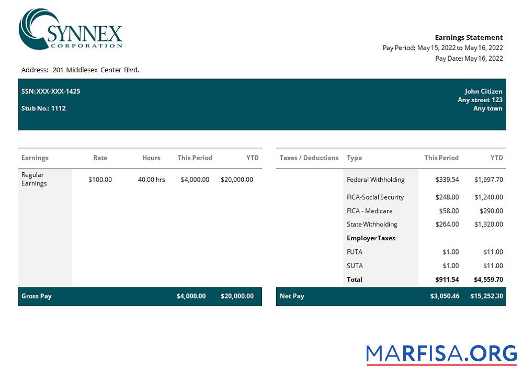Viewport: 523px width, 377px height.
Task: Select the State Withholding deduction
Action: pos(372,224)
